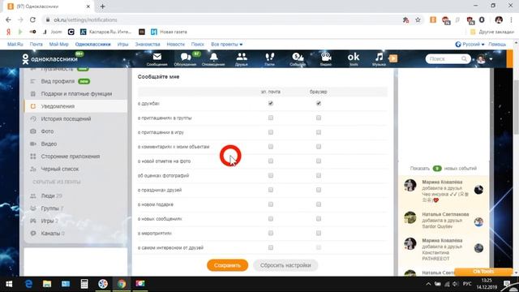Open the Yandex bookmark icon
Image resolution: width=519 pixels, height=292 pixels.
coord(9,32)
